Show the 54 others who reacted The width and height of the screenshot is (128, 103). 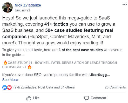[x=68, y=87]
